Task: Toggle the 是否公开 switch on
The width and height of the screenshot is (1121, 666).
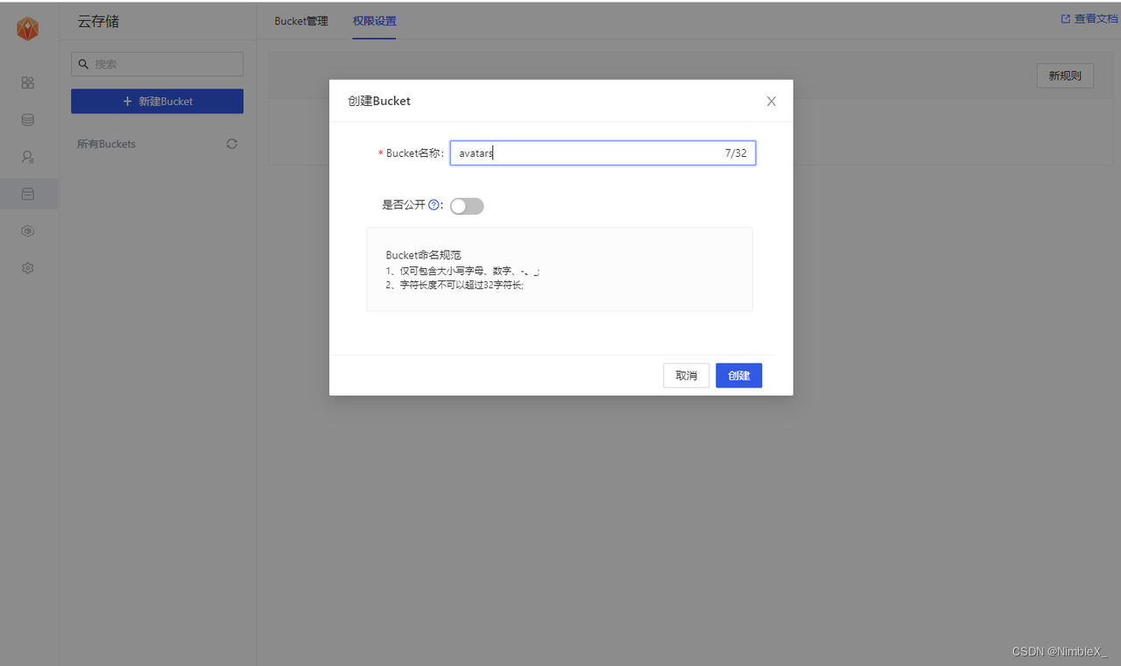Action: 466,205
